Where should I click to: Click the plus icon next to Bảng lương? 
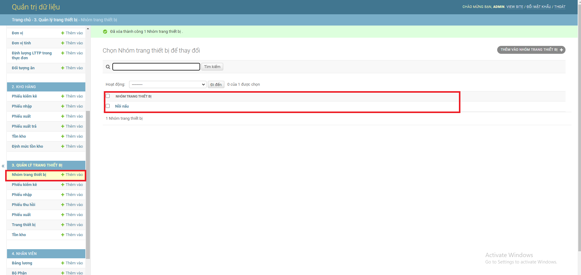[x=63, y=263]
